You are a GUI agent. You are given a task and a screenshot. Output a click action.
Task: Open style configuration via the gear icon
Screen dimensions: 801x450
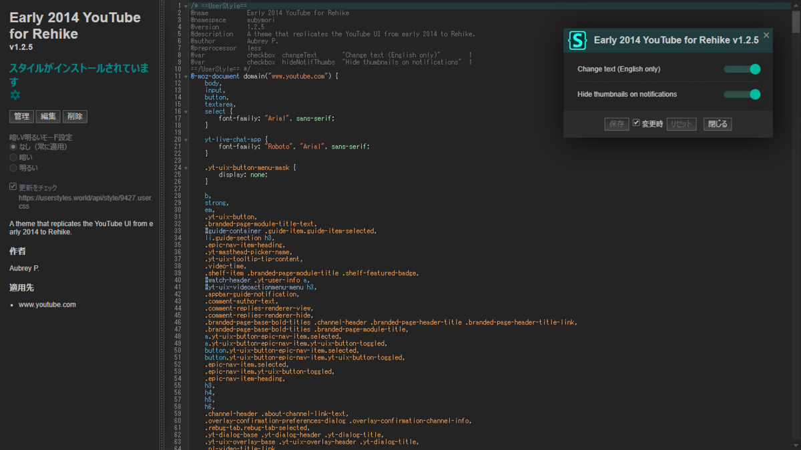pyautogui.click(x=15, y=96)
